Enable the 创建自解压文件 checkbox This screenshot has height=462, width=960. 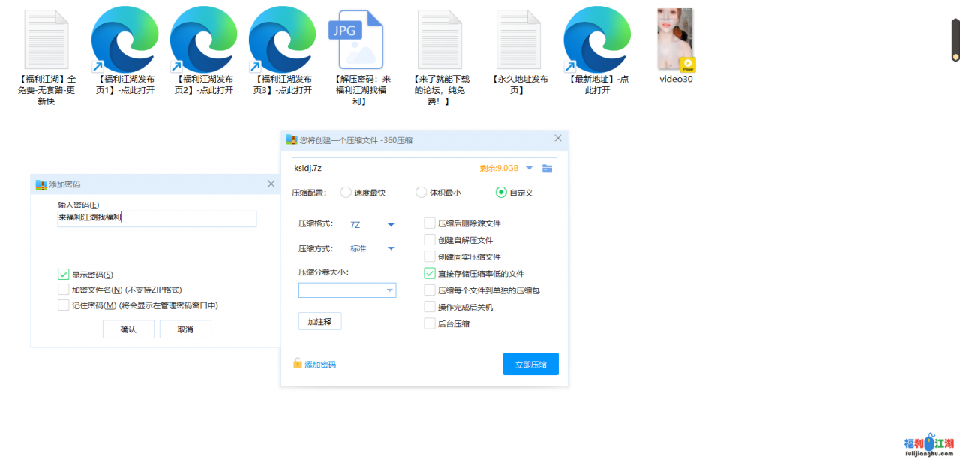coord(429,240)
